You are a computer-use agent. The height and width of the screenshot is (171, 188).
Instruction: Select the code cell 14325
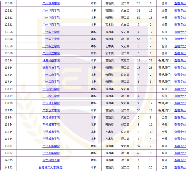coord(8,160)
